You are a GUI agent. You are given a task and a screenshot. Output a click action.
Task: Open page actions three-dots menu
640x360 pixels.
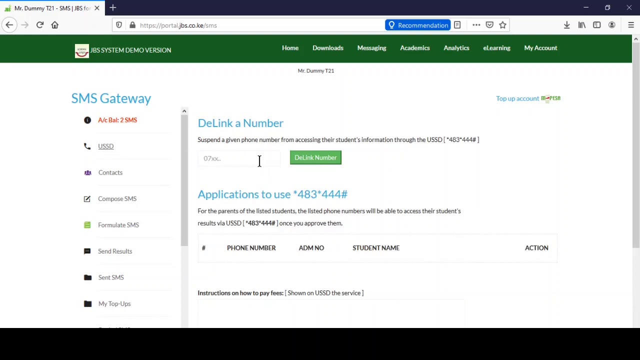(x=476, y=25)
